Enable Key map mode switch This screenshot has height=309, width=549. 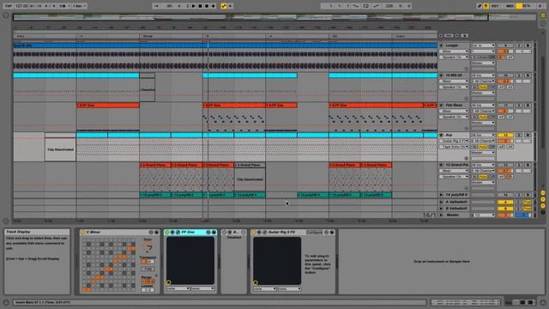click(x=495, y=6)
